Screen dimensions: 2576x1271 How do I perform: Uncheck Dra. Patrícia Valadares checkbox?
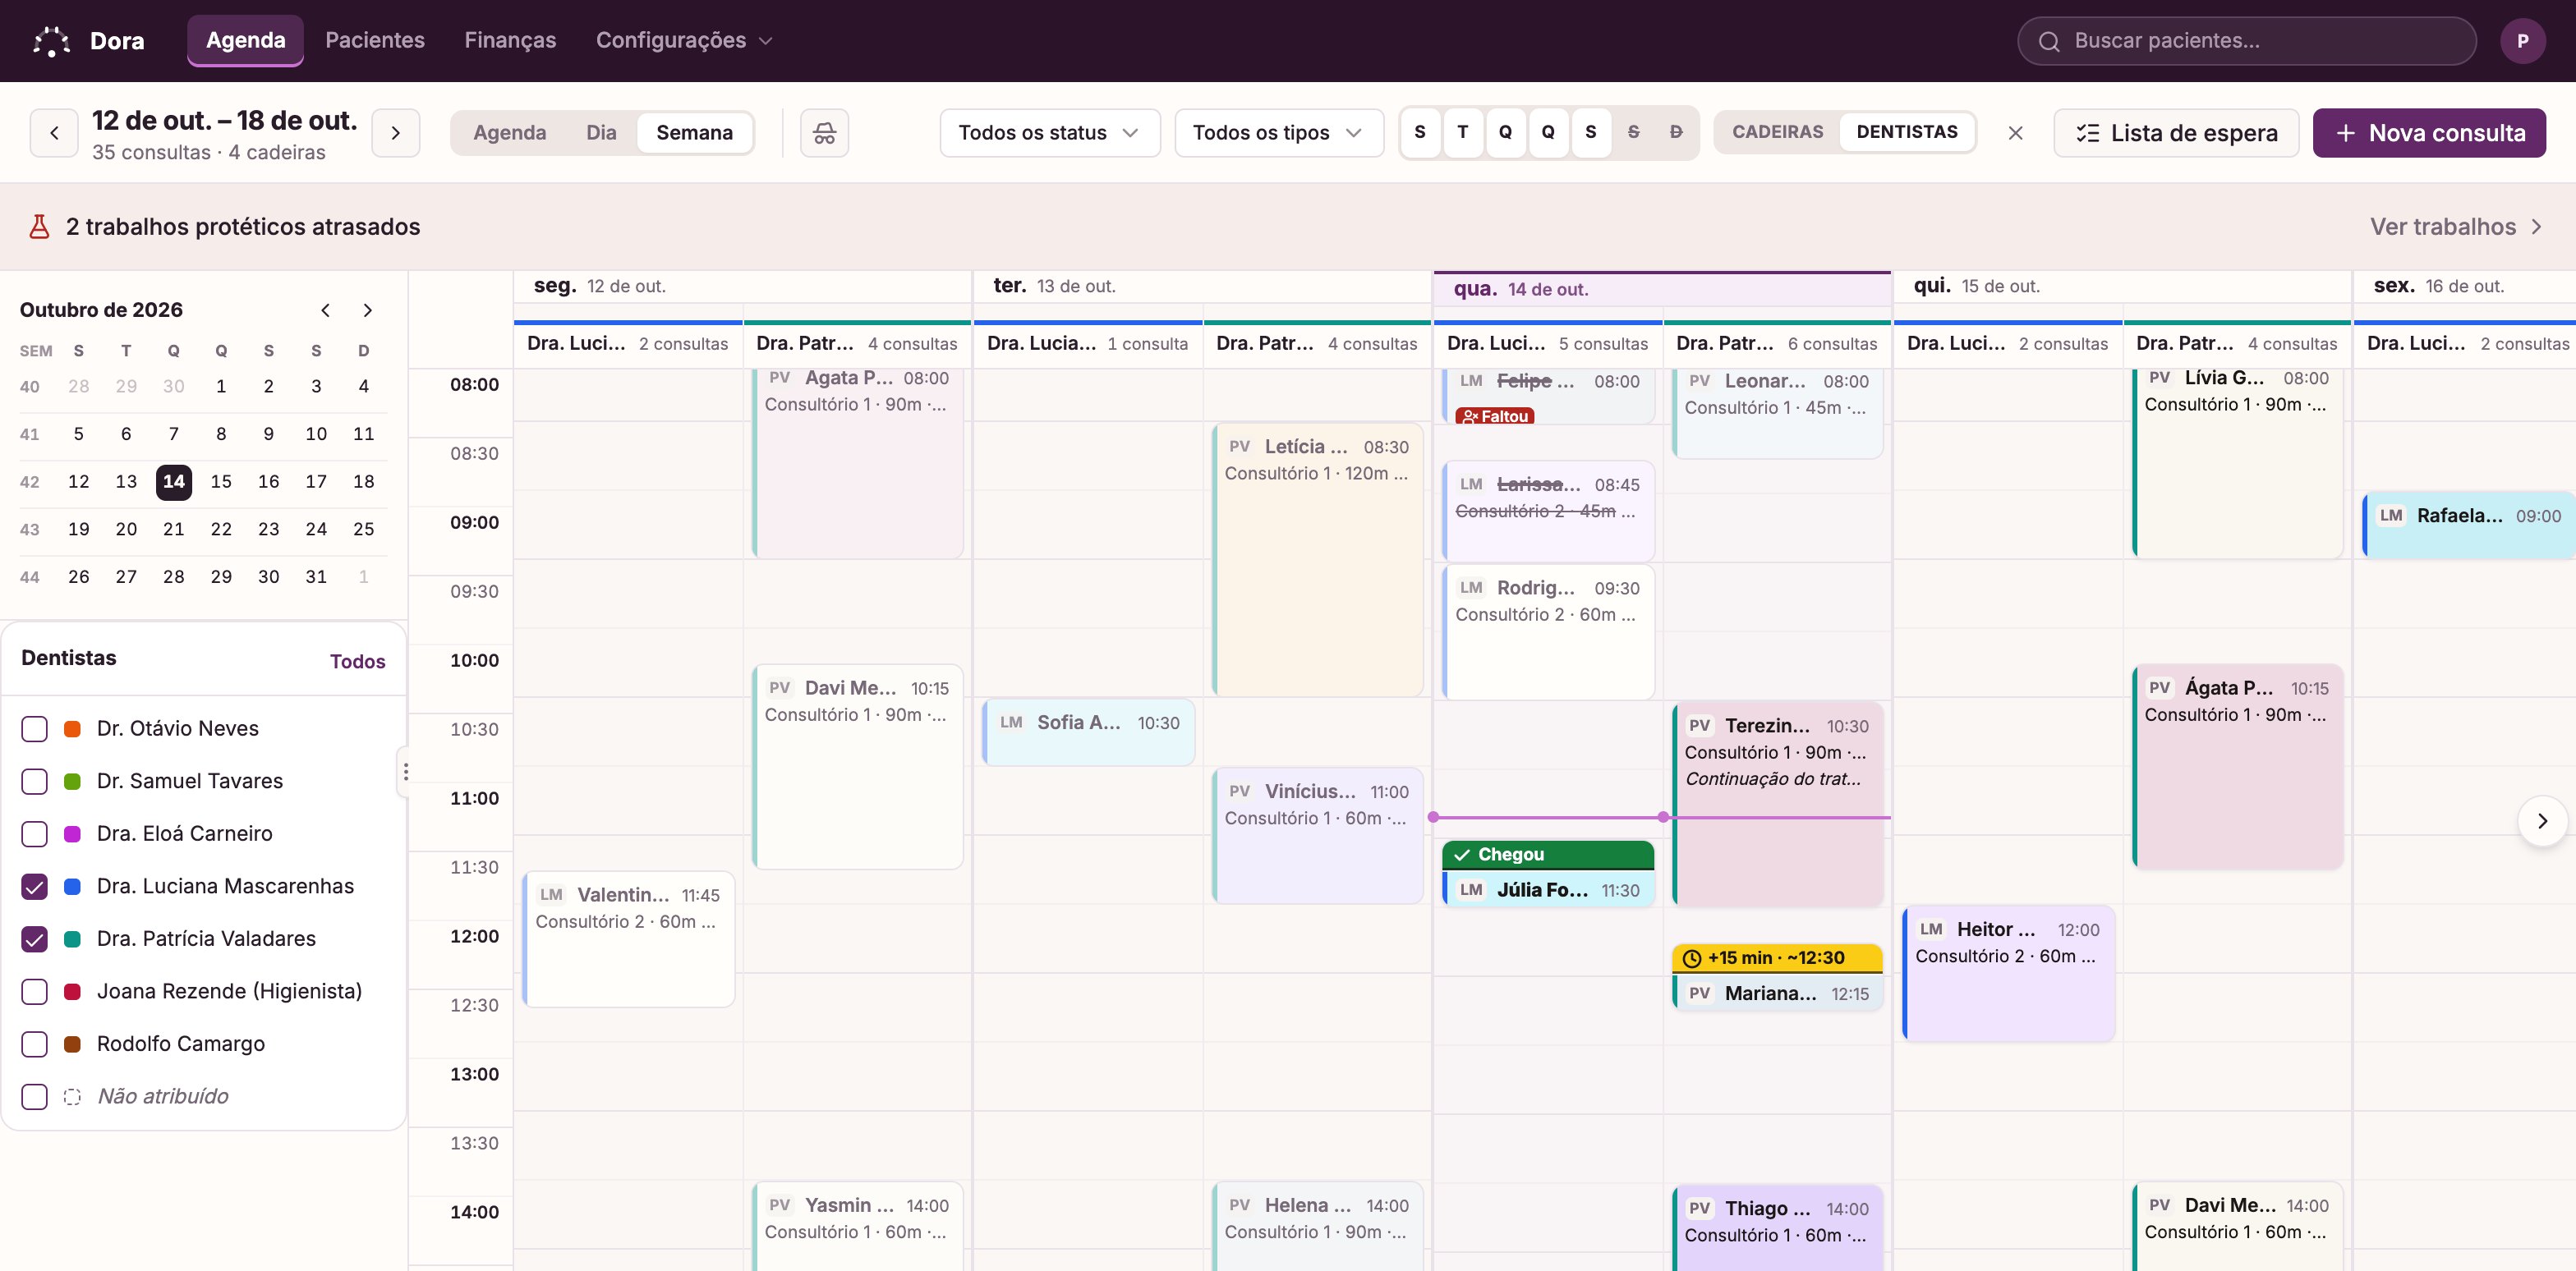[x=35, y=938]
